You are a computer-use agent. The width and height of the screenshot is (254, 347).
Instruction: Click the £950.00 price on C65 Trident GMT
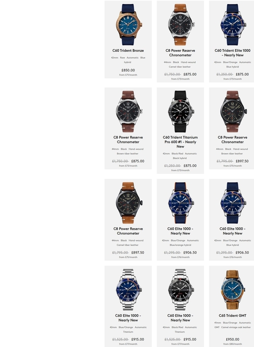[233, 339]
